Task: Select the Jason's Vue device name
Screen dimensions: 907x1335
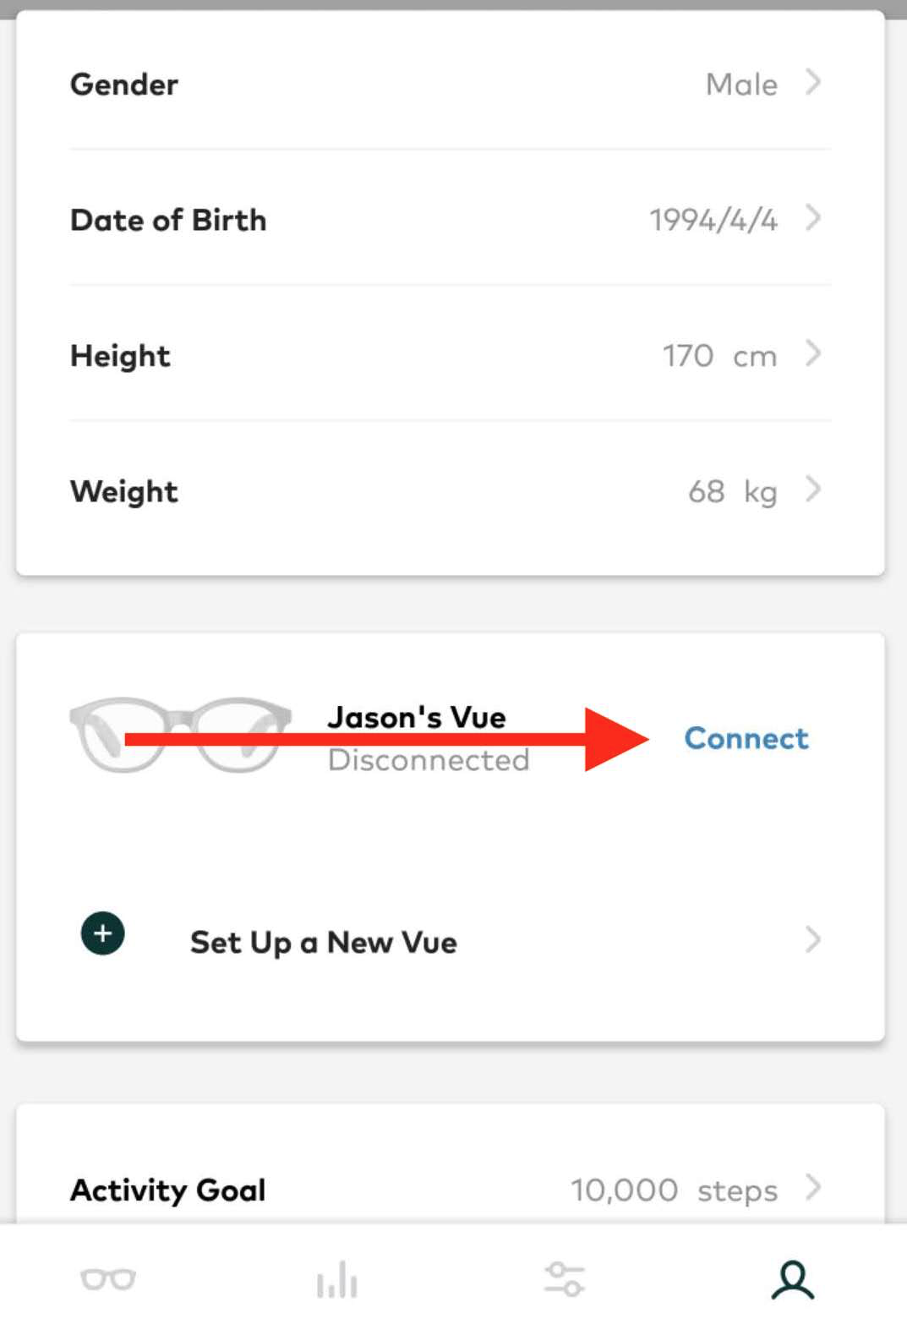Action: click(417, 717)
